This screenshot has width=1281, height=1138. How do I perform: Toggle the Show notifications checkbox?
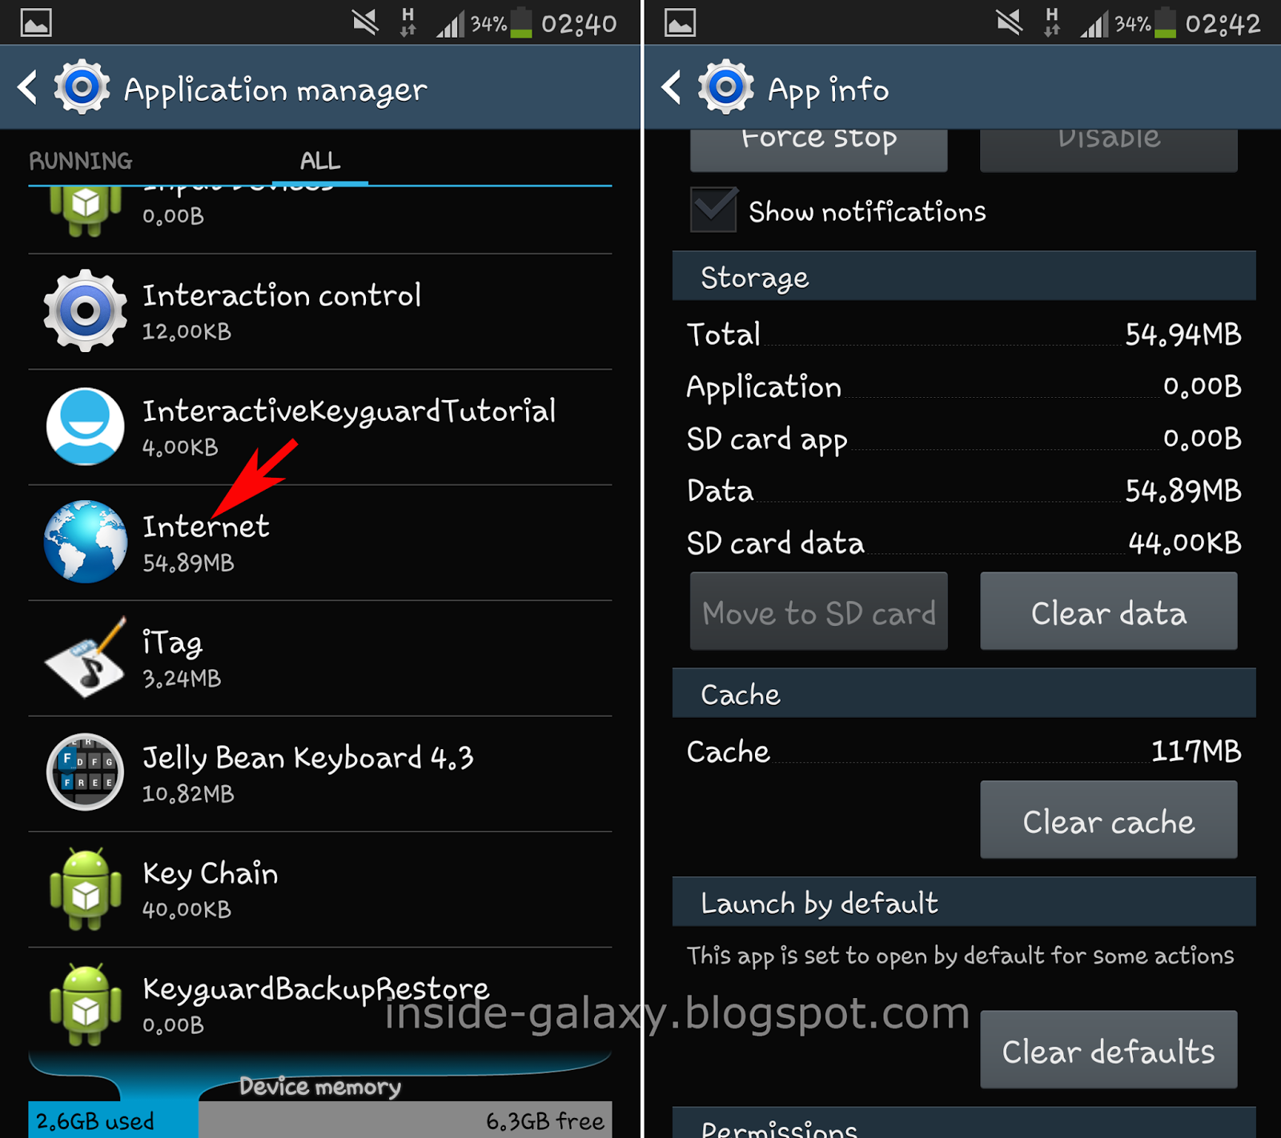(713, 210)
